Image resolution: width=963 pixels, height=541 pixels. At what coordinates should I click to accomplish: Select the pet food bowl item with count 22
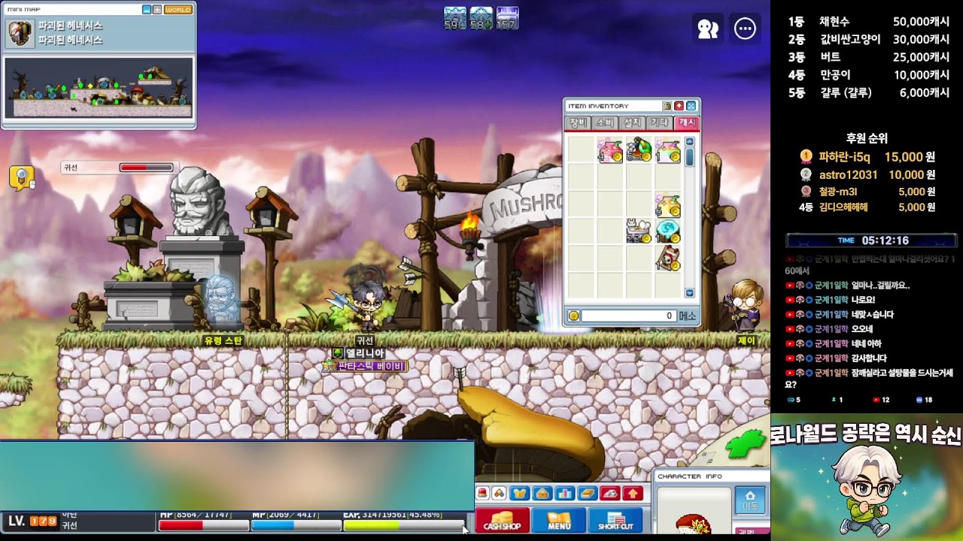click(639, 231)
